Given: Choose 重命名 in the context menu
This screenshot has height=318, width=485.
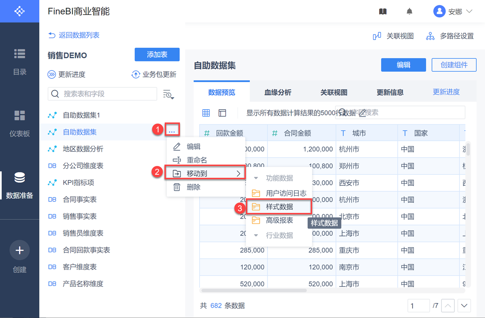Looking at the screenshot, I should click(206, 160).
